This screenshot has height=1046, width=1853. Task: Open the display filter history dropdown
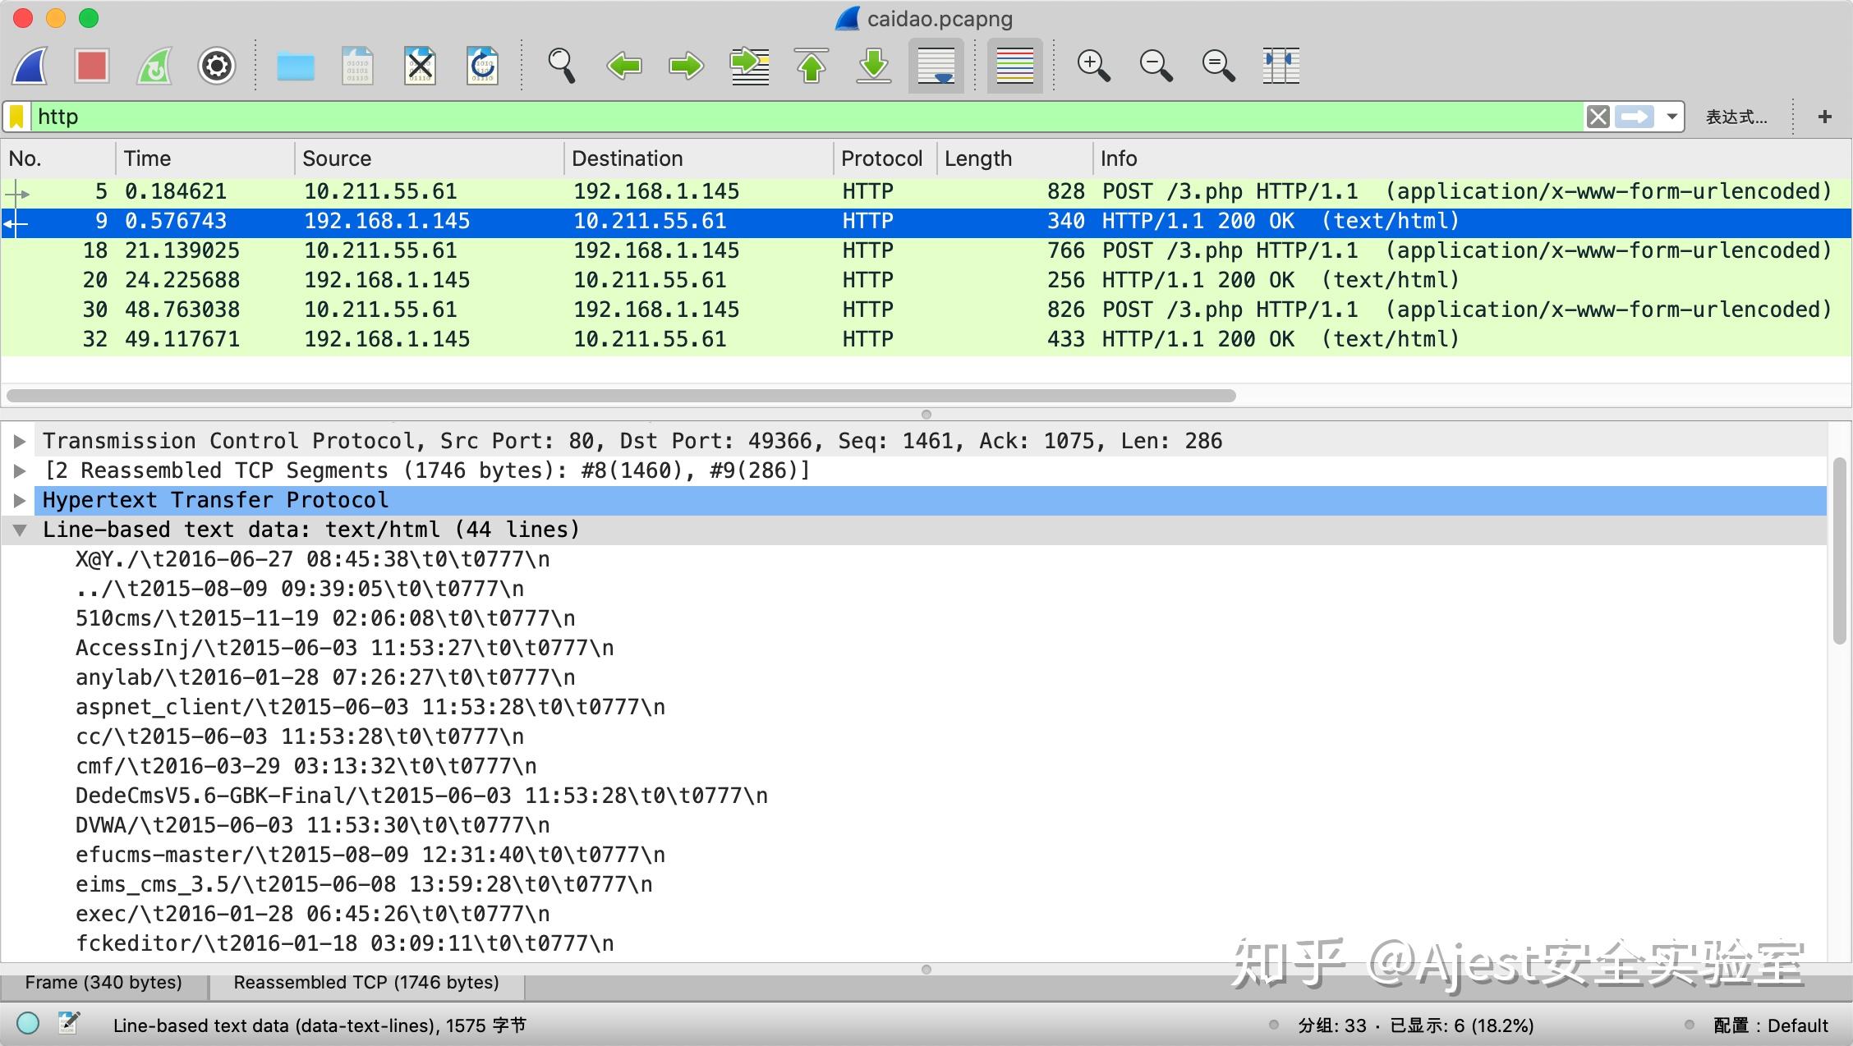click(1671, 116)
